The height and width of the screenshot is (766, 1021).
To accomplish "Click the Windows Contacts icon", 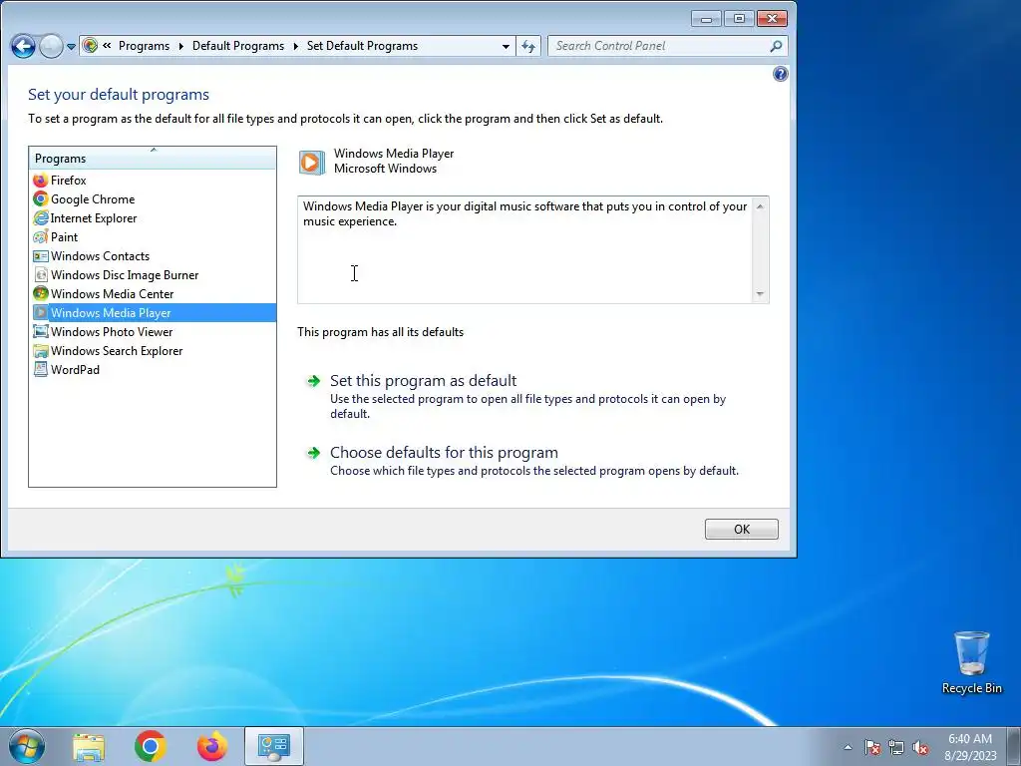I will [x=40, y=256].
